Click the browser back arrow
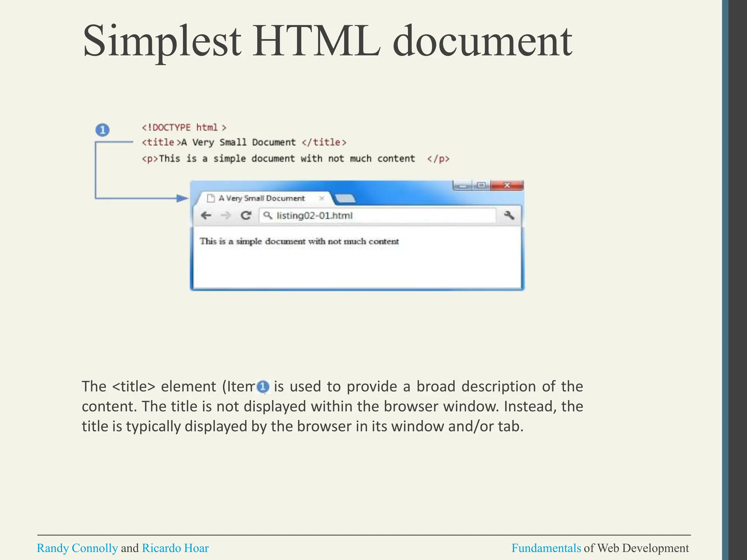This screenshot has width=747, height=560. (206, 215)
